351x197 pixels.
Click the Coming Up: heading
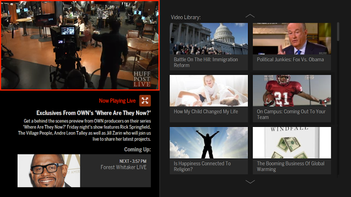137,149
